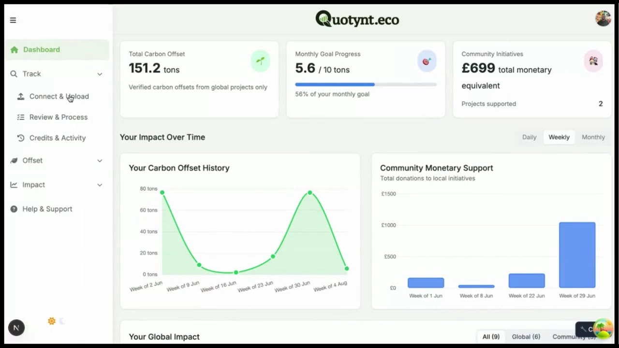
Task: Click the Connect & Upload upload icon
Action: (x=21, y=97)
